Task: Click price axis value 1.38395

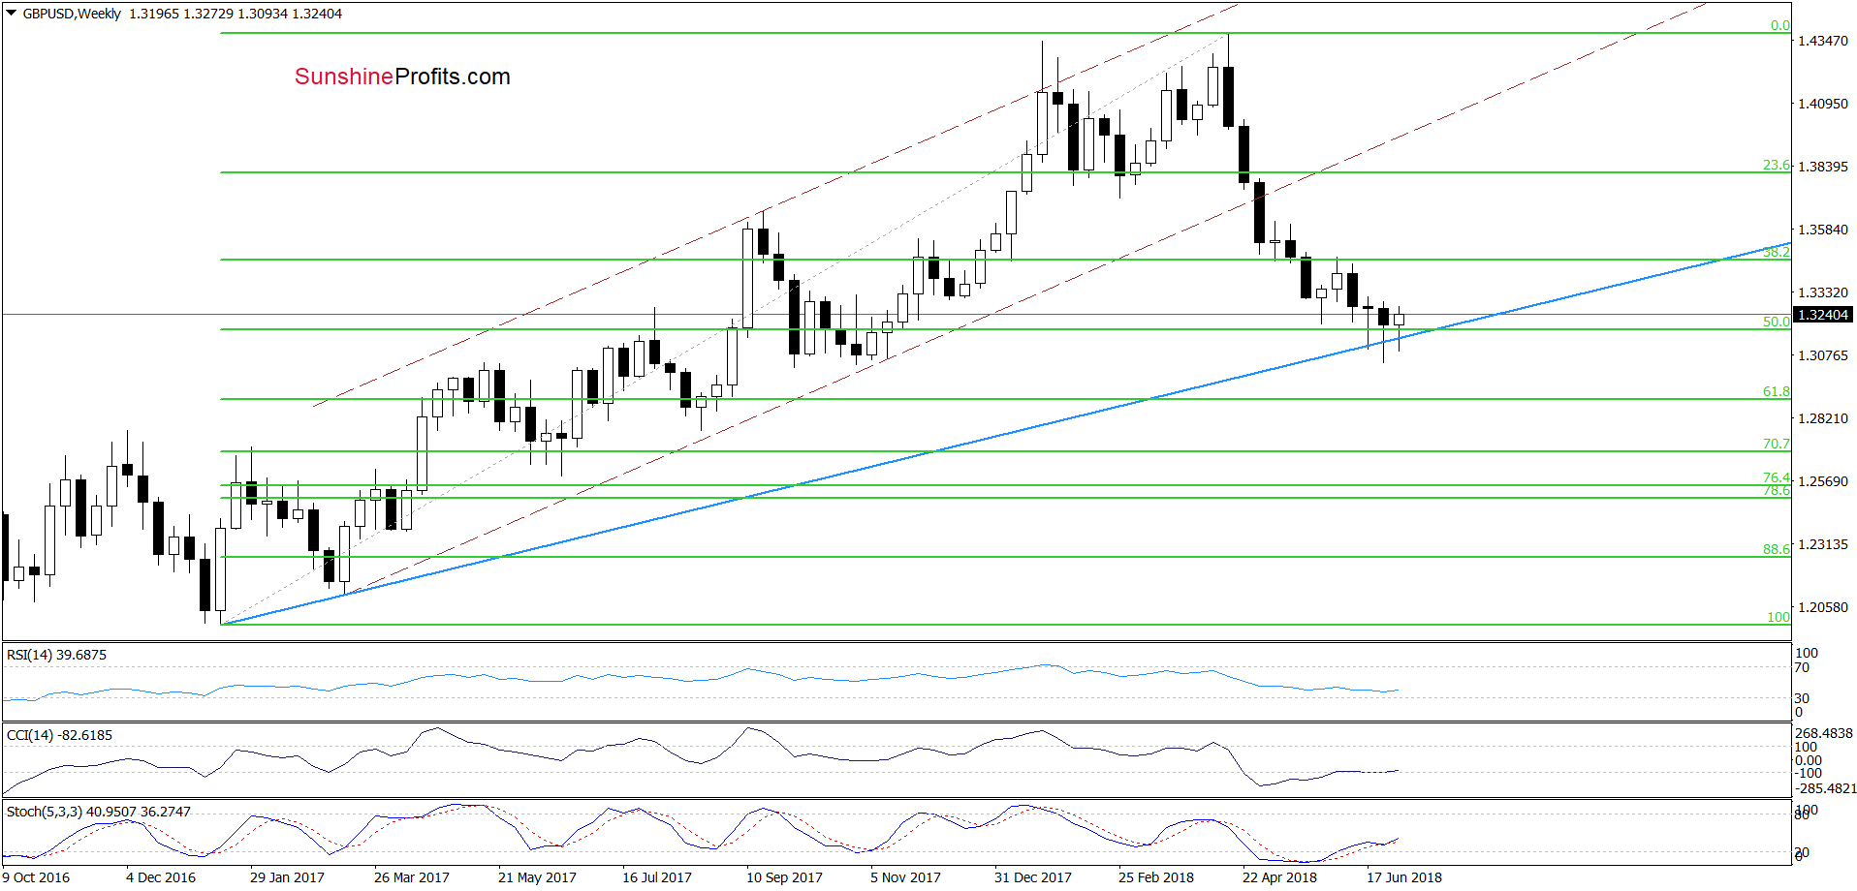Action: [1823, 167]
